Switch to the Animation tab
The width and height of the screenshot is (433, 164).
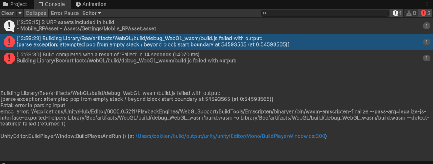coord(91,4)
